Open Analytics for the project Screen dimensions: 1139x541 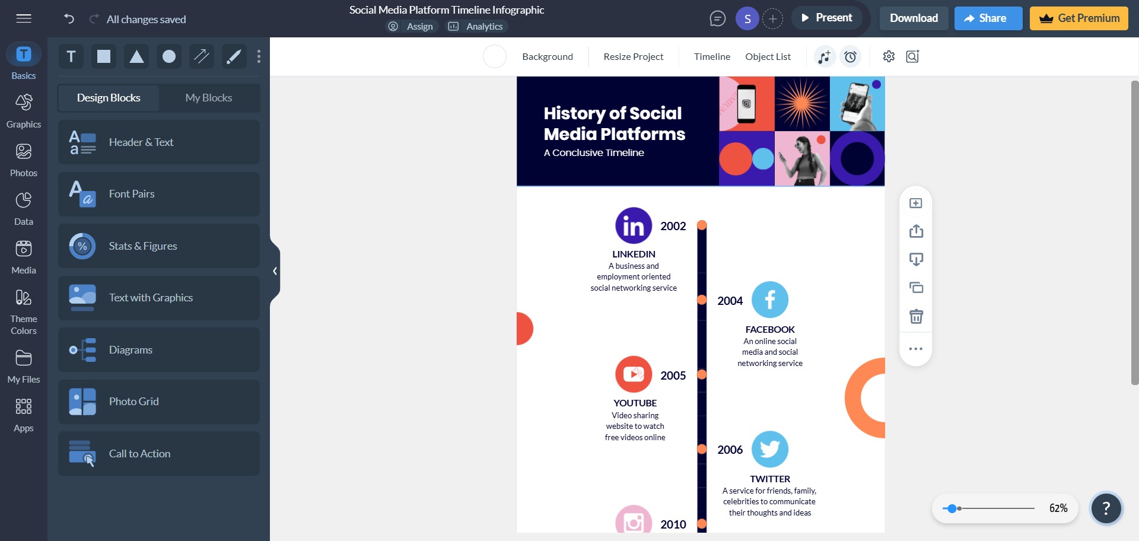pos(476,26)
